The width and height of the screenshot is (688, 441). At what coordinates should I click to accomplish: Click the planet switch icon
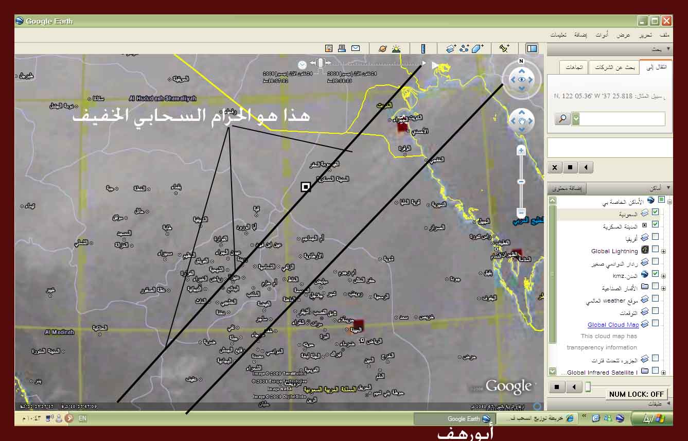383,48
